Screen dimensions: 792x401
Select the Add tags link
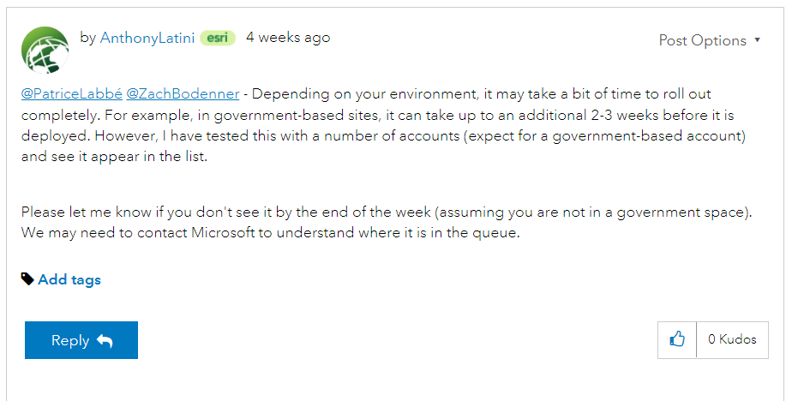click(69, 279)
